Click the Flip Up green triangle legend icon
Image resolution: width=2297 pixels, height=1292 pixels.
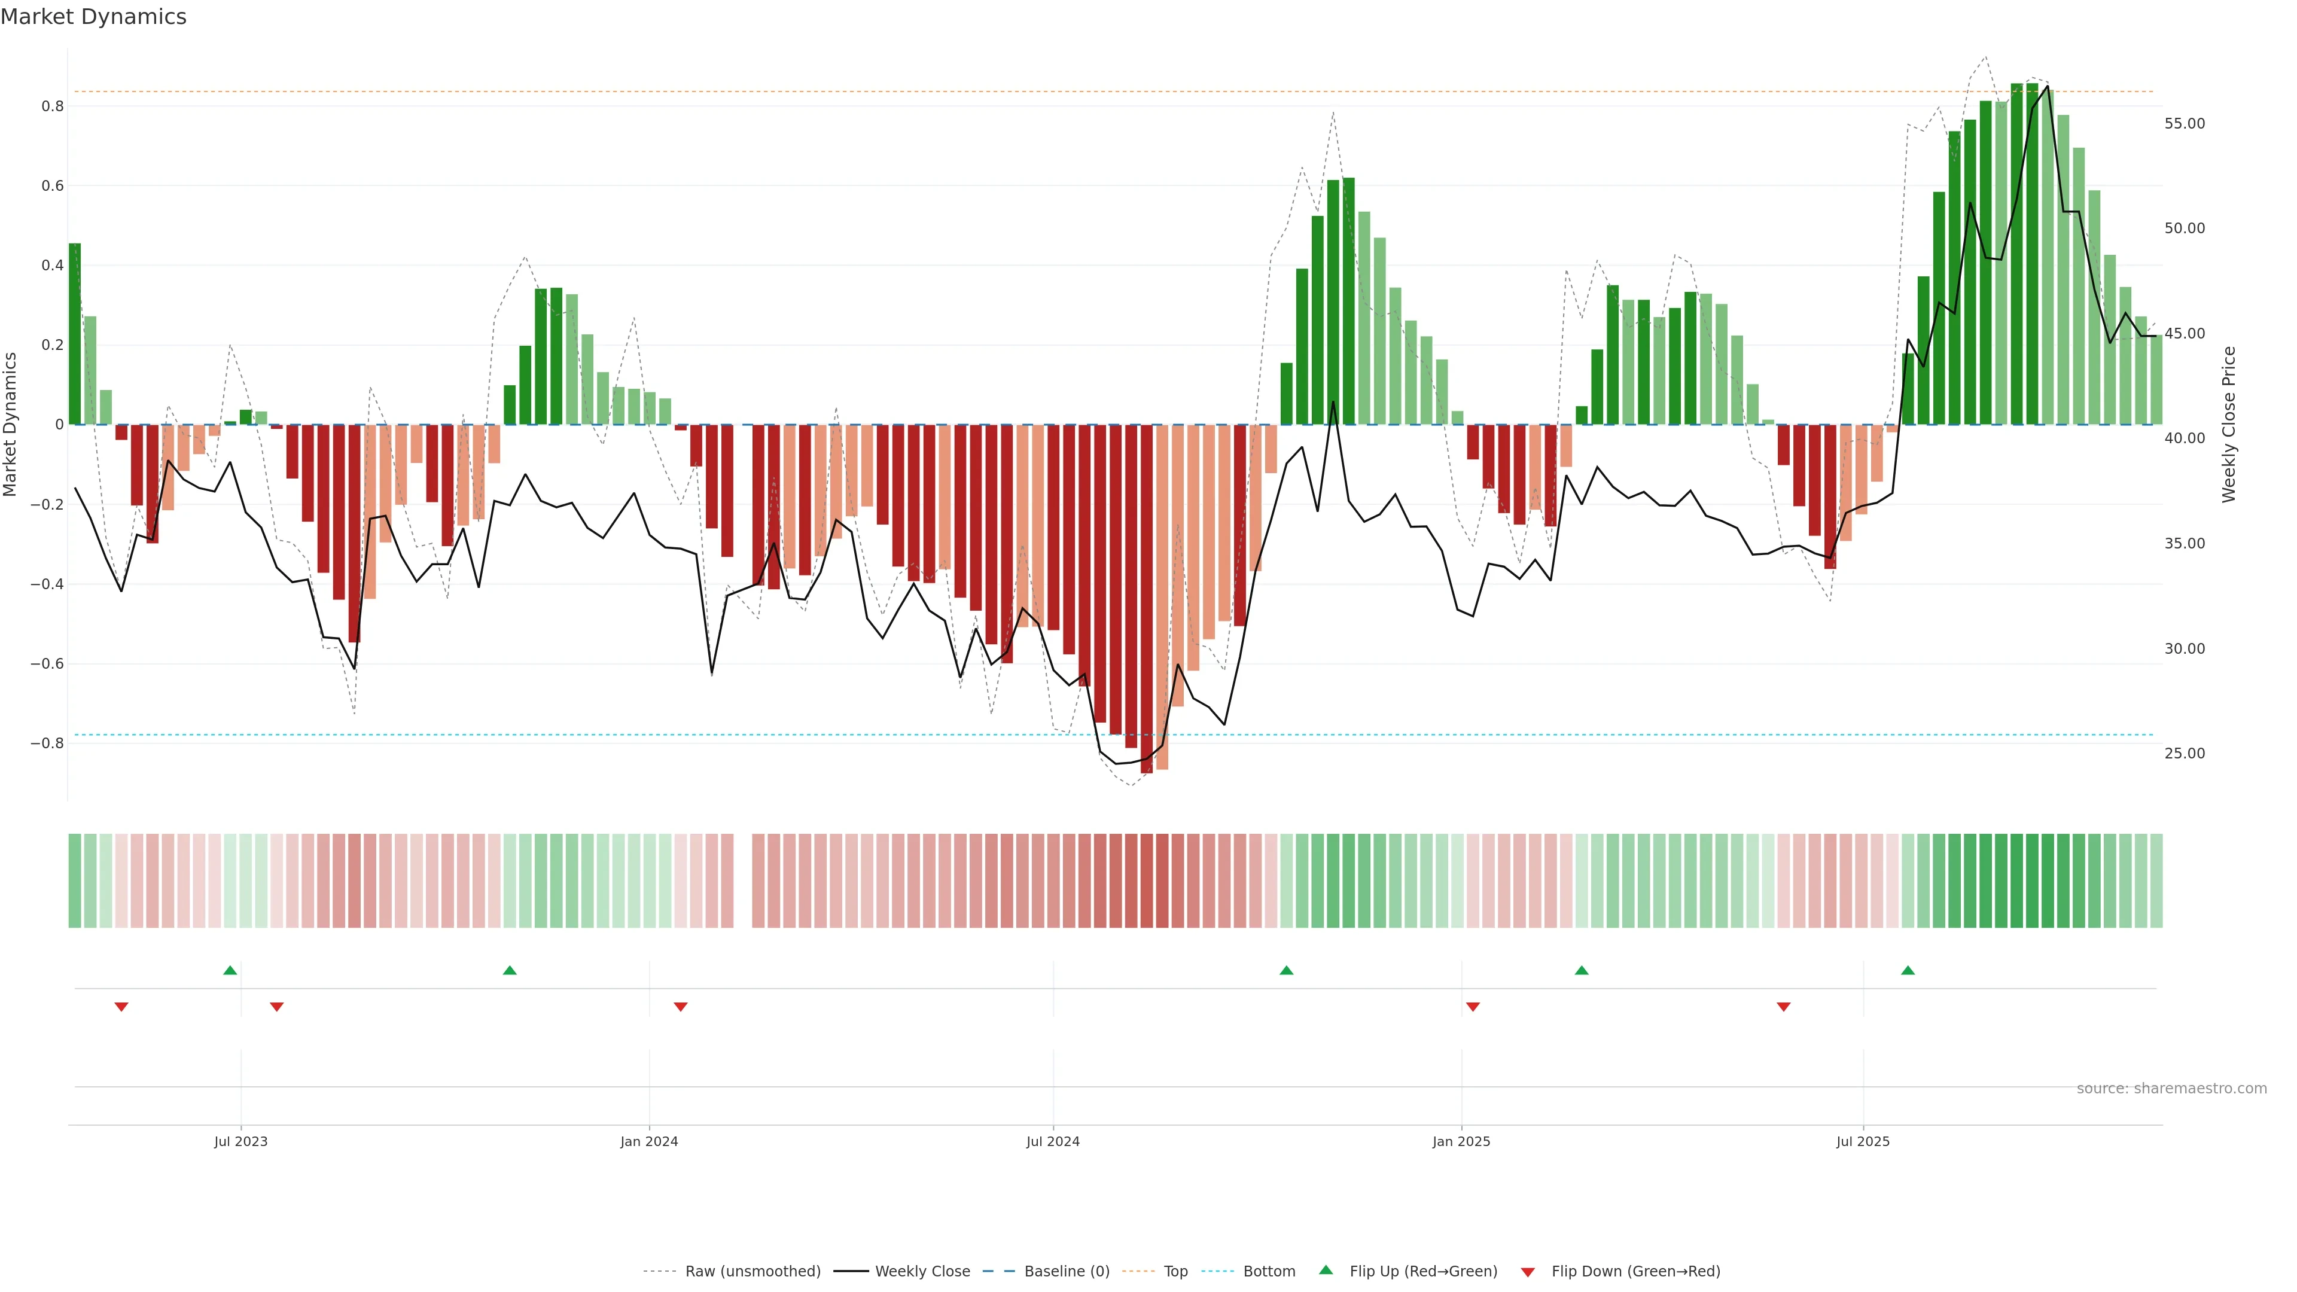pos(1325,1270)
